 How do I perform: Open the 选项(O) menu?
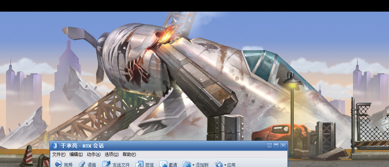(x=111, y=154)
